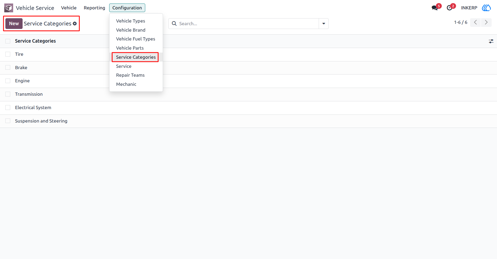497x259 pixels.
Task: Tick the checkbox for Electrical System
Action: click(8, 108)
